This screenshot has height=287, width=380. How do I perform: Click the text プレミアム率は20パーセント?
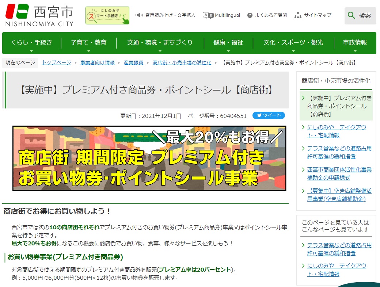[195, 269]
